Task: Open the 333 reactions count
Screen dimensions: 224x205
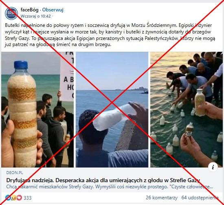Action: (28, 198)
